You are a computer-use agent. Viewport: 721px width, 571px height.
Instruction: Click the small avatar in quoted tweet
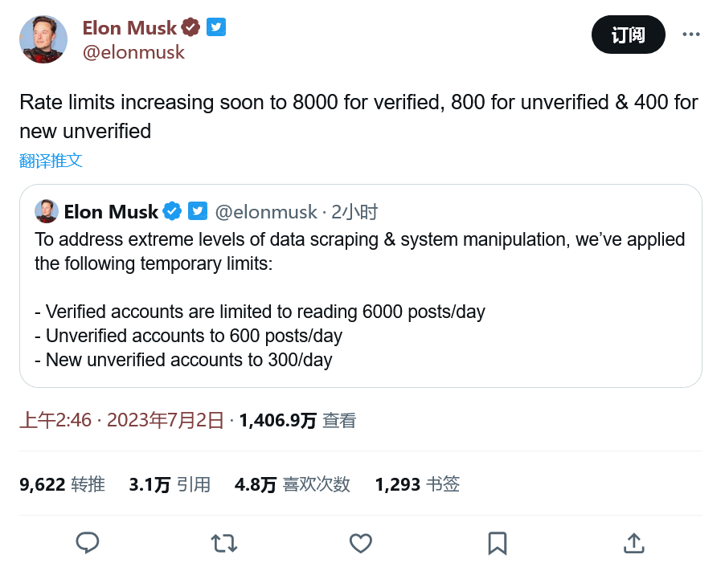pos(47,211)
